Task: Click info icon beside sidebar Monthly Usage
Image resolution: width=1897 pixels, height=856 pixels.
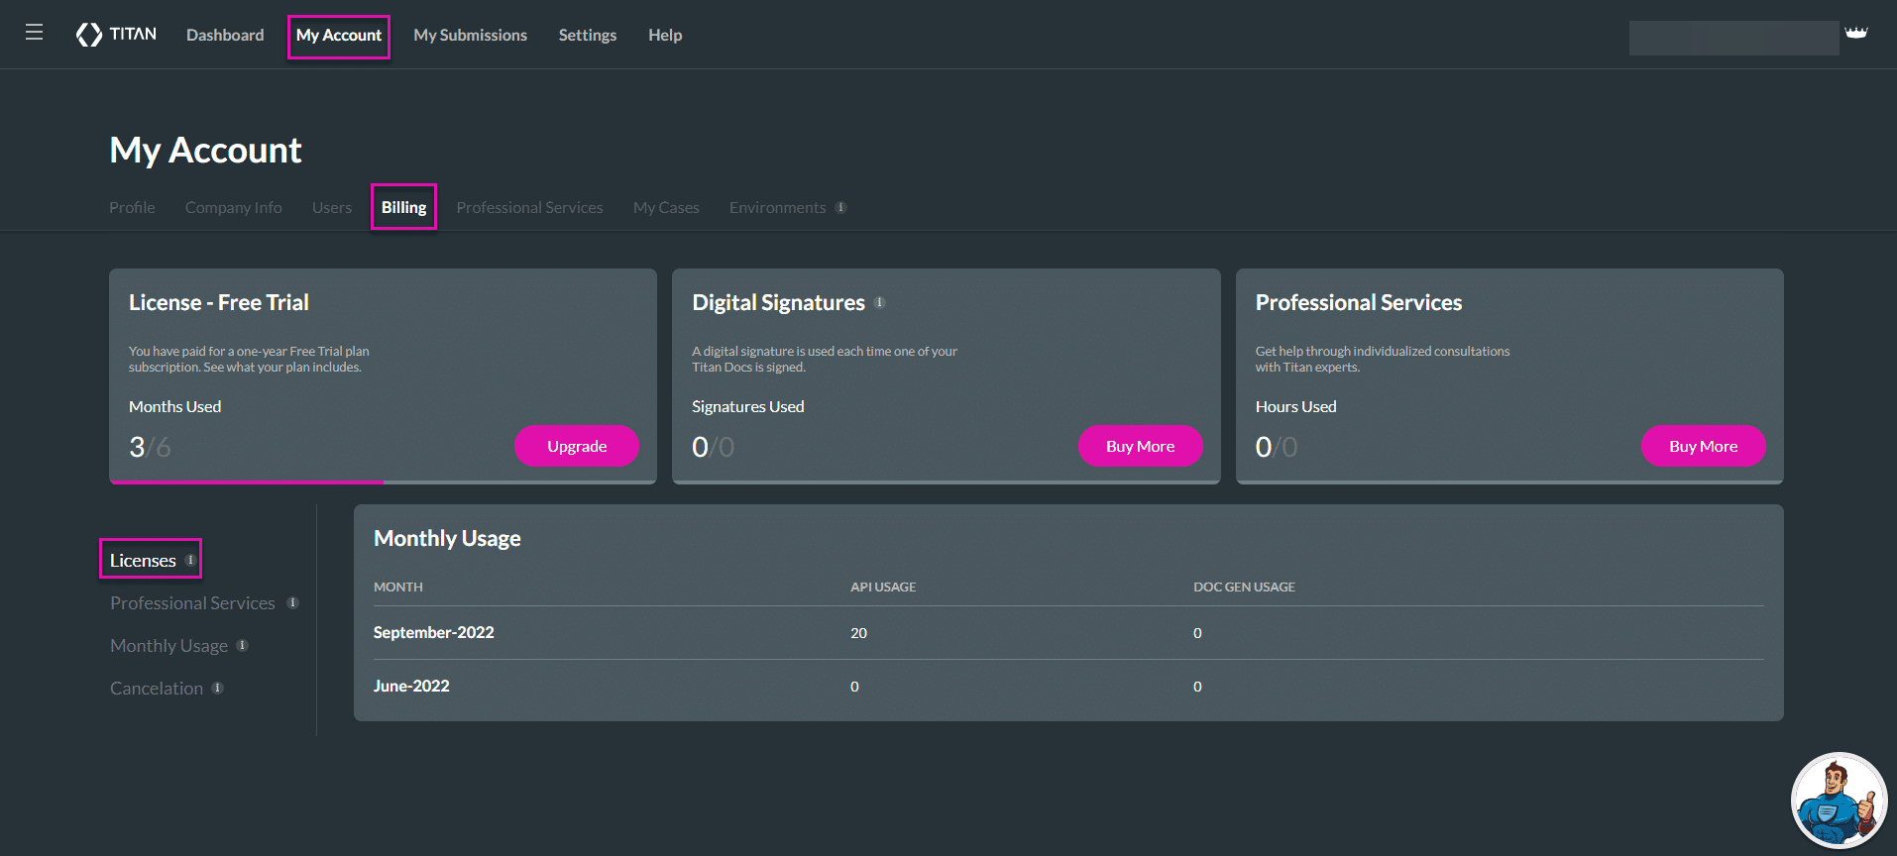Action: point(243,646)
